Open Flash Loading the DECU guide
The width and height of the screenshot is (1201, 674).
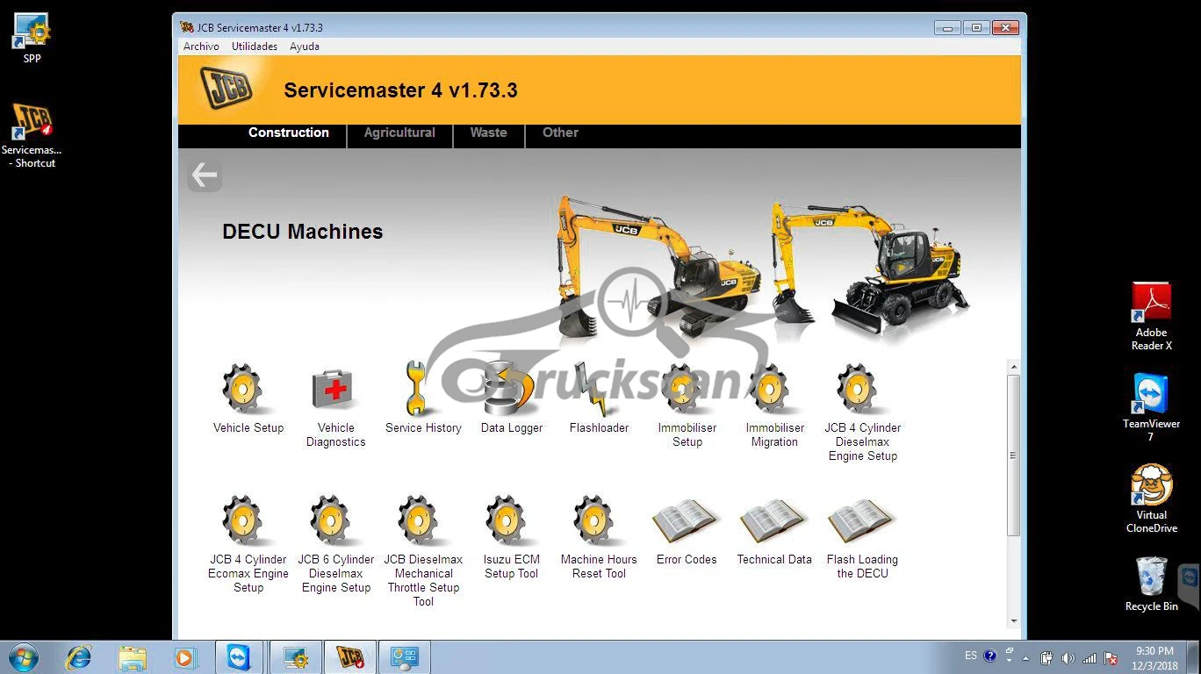(x=860, y=521)
